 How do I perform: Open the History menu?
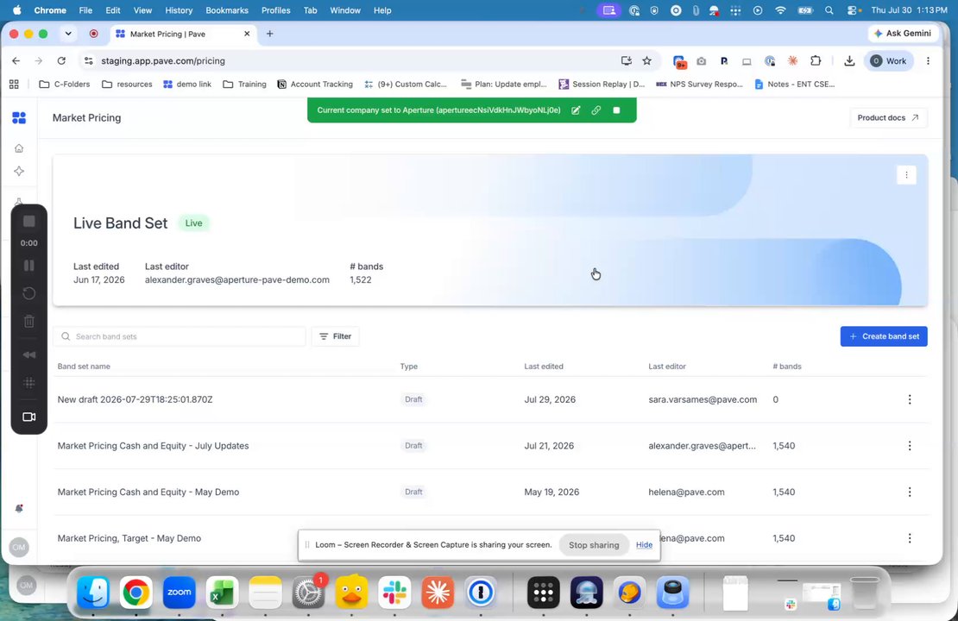pyautogui.click(x=179, y=10)
